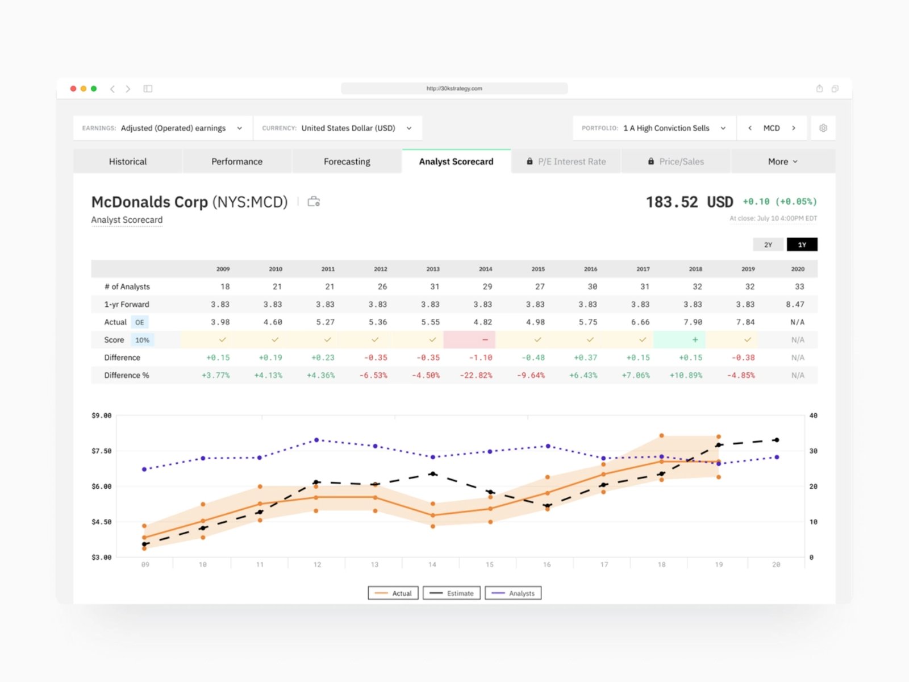Click the -1.10 difference value
This screenshot has width=909, height=682.
pos(481,358)
